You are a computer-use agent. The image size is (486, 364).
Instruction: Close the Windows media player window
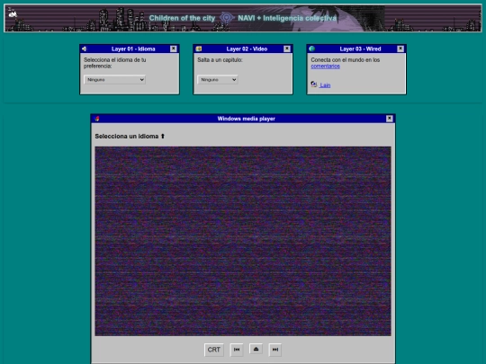click(390, 119)
